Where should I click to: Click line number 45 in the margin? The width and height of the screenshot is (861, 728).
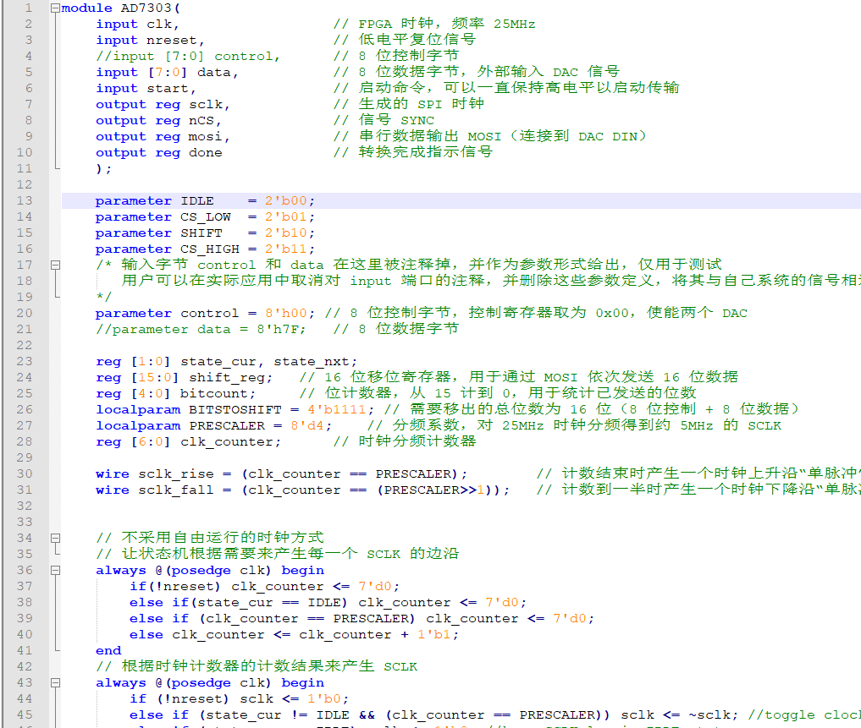[25, 714]
